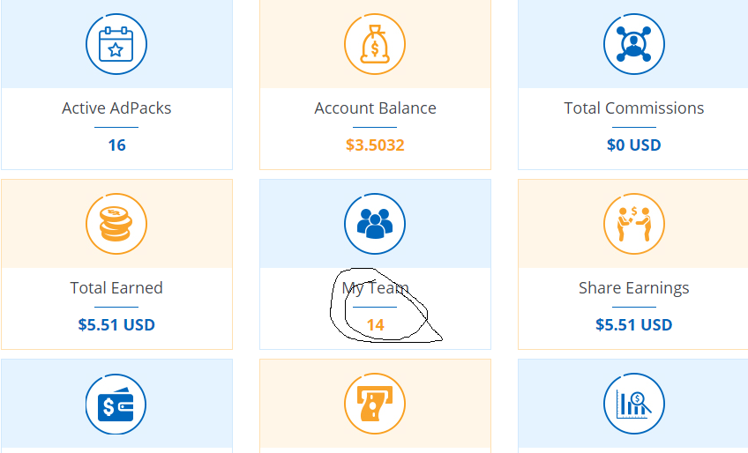The width and height of the screenshot is (748, 453).
Task: Click the blue wallet icon
Action: [116, 405]
